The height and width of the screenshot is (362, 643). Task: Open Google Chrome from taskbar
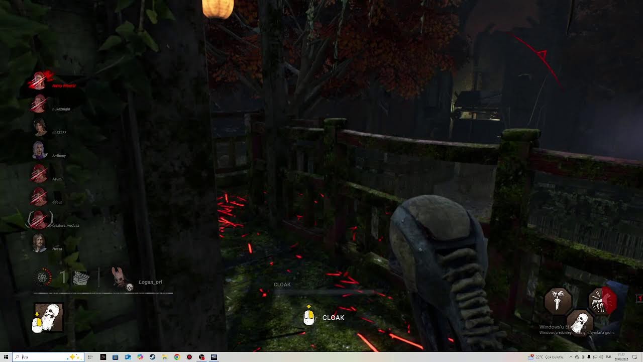click(177, 357)
